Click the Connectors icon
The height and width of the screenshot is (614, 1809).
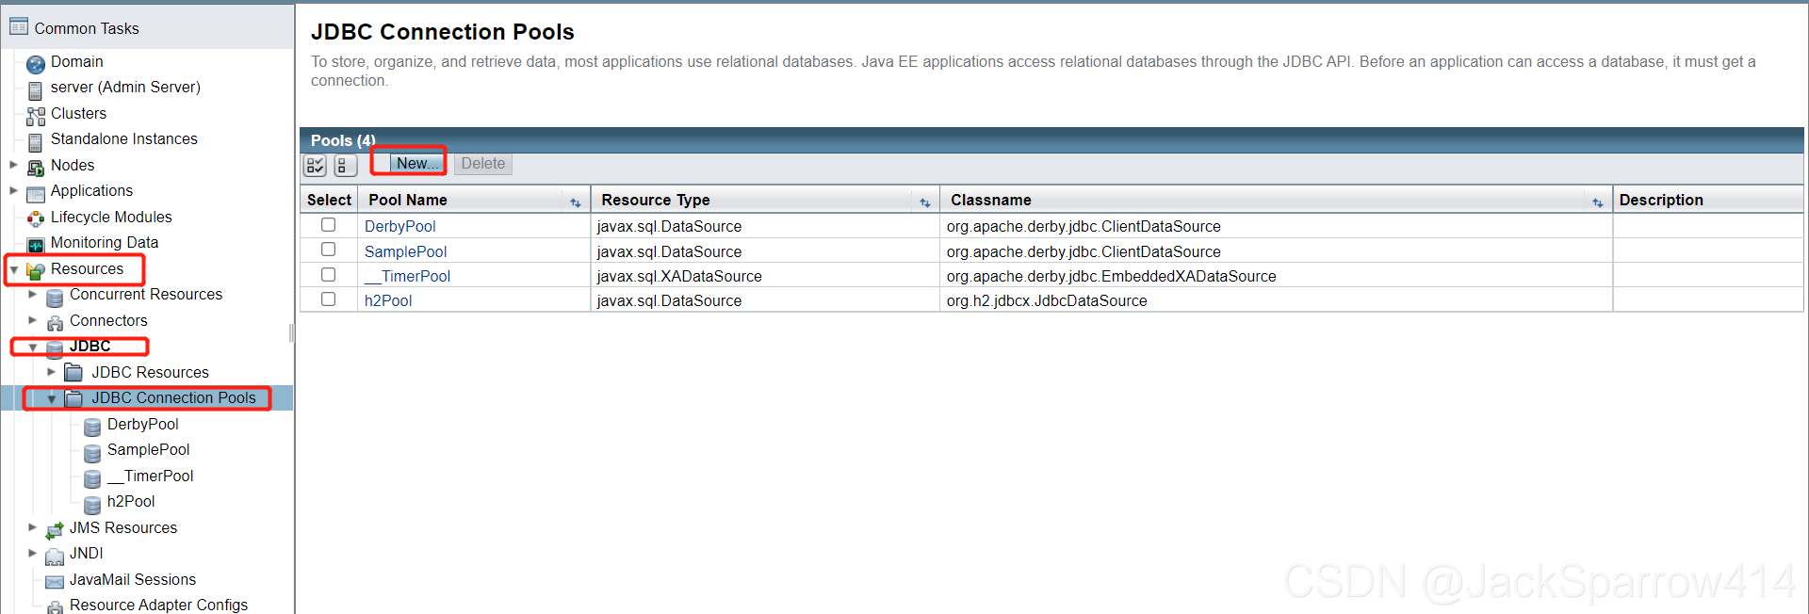55,323
